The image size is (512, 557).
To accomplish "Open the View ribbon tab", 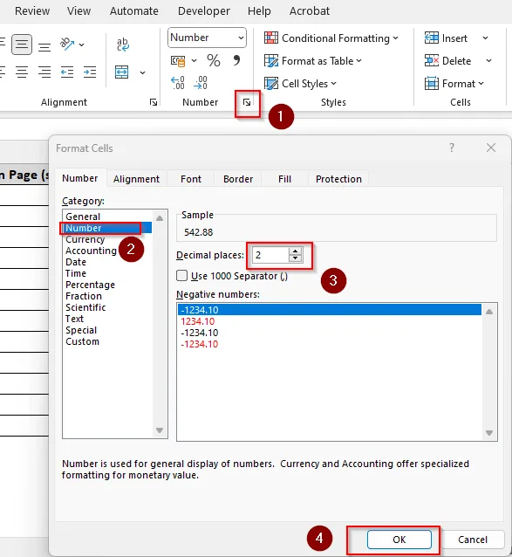I will coord(79,11).
